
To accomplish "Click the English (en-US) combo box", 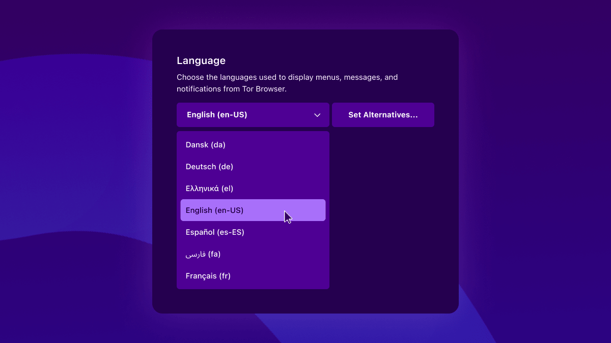I will (244, 115).
